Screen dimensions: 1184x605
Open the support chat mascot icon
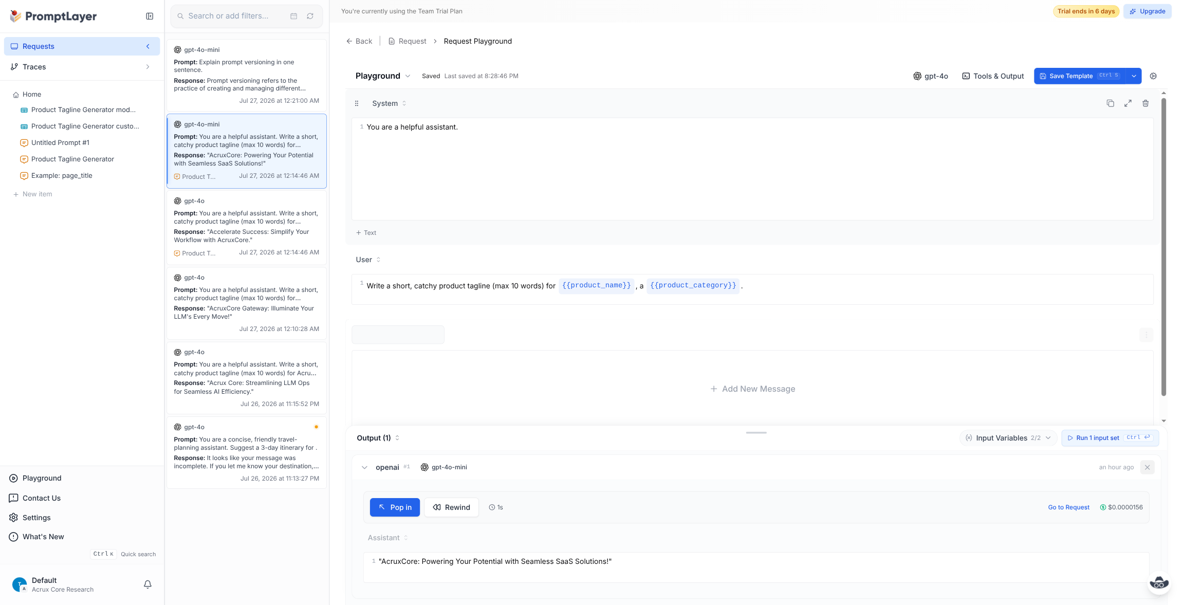click(1159, 582)
